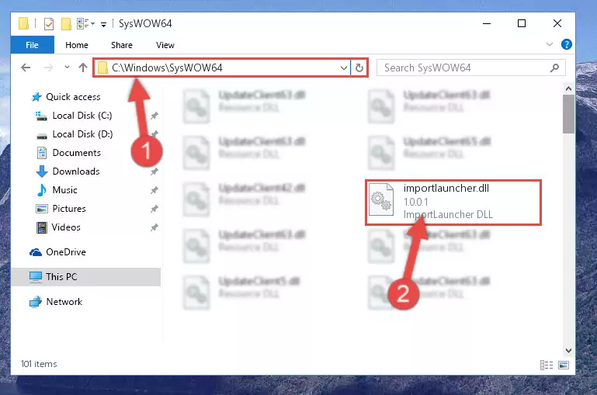Click the This PC monitor icon
Viewport: 597px width, 395px height.
point(36,277)
